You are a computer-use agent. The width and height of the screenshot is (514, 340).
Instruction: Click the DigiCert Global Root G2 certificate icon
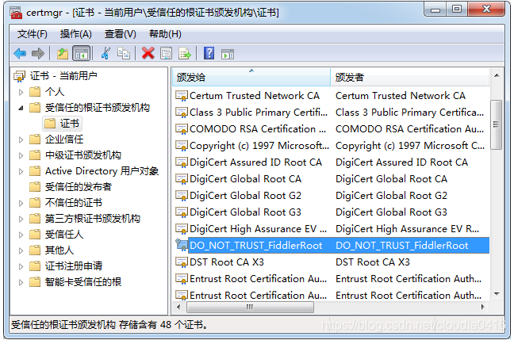182,196
